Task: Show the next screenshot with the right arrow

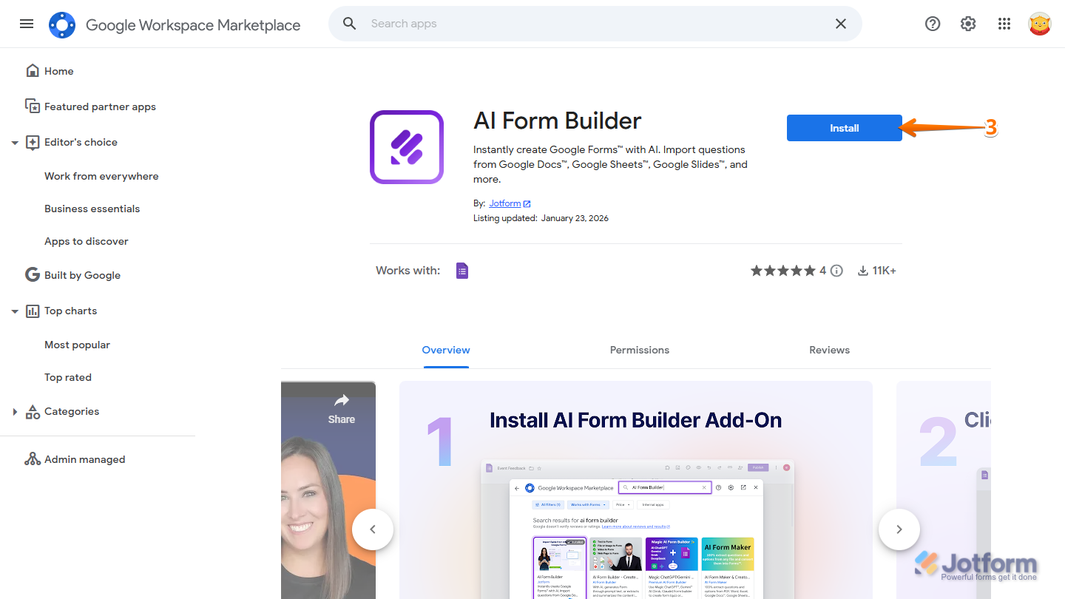Action: coord(899,529)
